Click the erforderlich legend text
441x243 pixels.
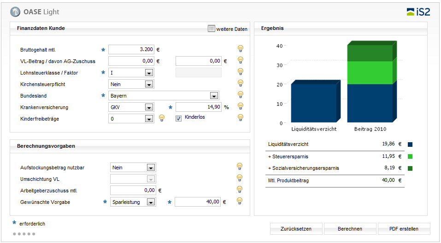click(x=32, y=224)
